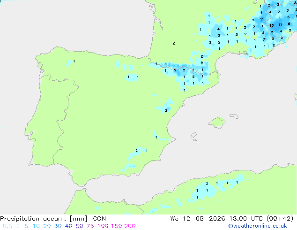The image size is (297, 230).
Task: Click the 100 mm legend value
Action: click(x=104, y=226)
